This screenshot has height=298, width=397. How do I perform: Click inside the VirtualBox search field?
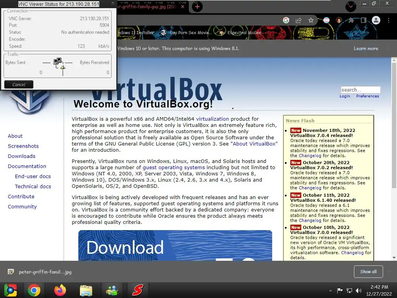tap(361, 90)
